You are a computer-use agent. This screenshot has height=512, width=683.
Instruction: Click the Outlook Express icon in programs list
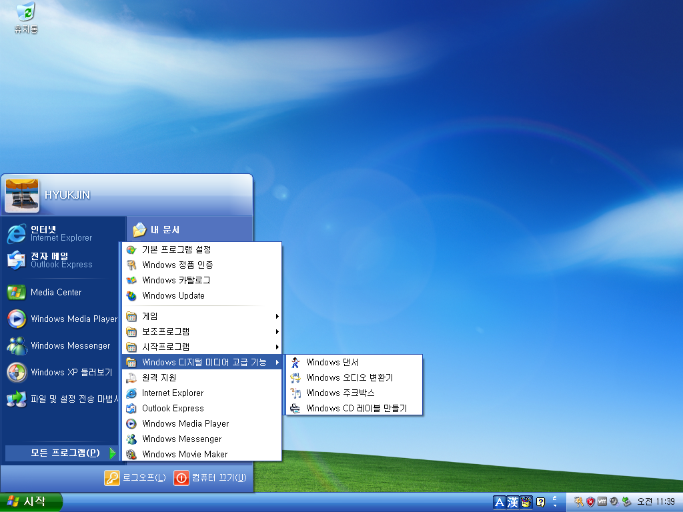coord(131,409)
